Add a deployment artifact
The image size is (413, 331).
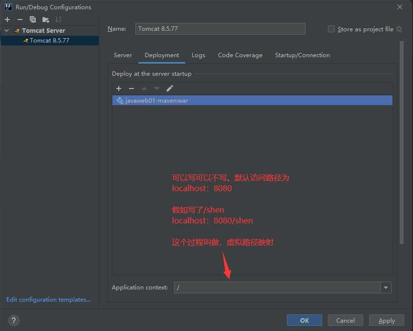(x=119, y=88)
